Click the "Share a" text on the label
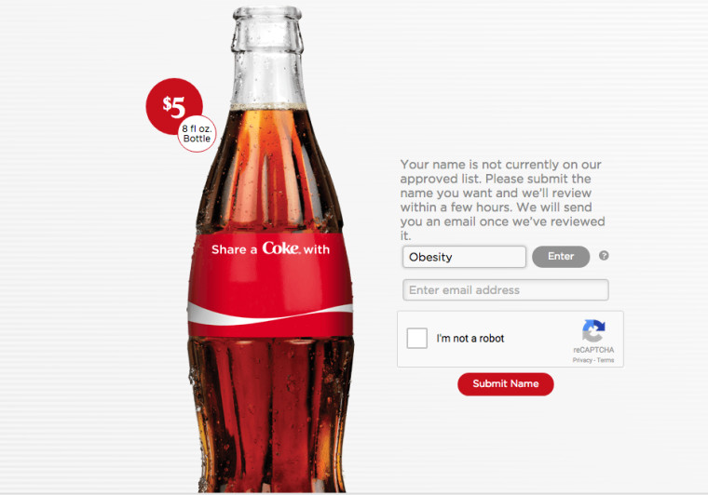Screen dimensions: 708x495 [x=234, y=249]
